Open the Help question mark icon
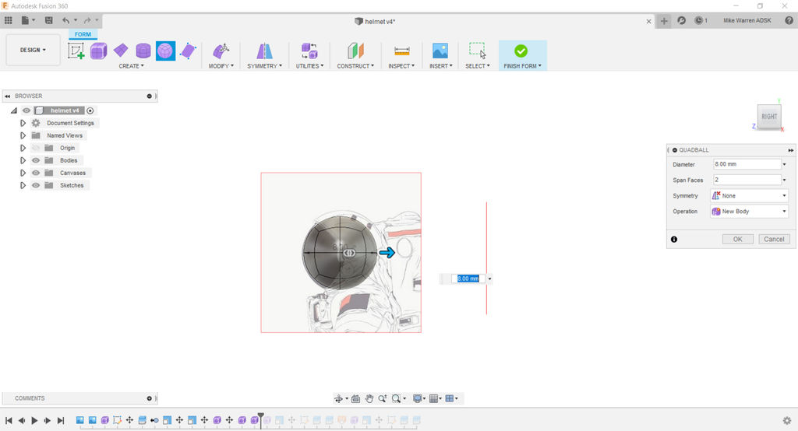This screenshot has width=798, height=431. [x=789, y=20]
